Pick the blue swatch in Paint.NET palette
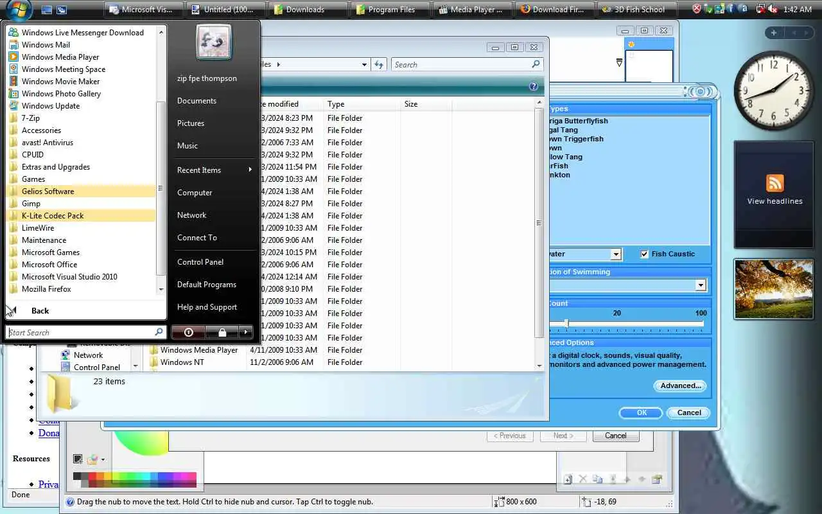This screenshot has height=514, width=822. (x=161, y=477)
